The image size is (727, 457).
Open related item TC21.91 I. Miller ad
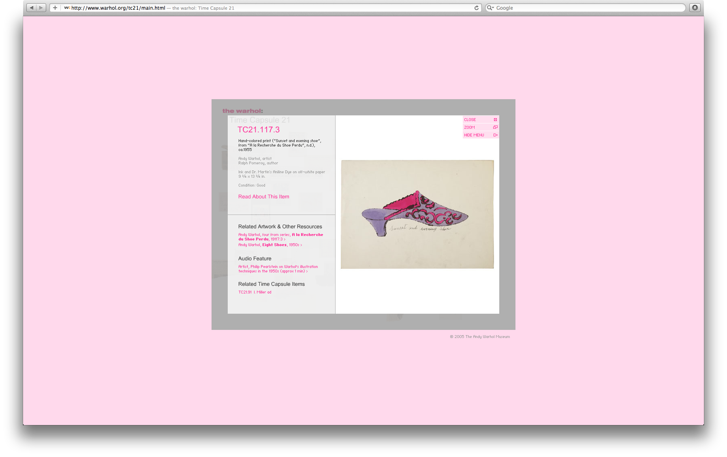click(254, 292)
